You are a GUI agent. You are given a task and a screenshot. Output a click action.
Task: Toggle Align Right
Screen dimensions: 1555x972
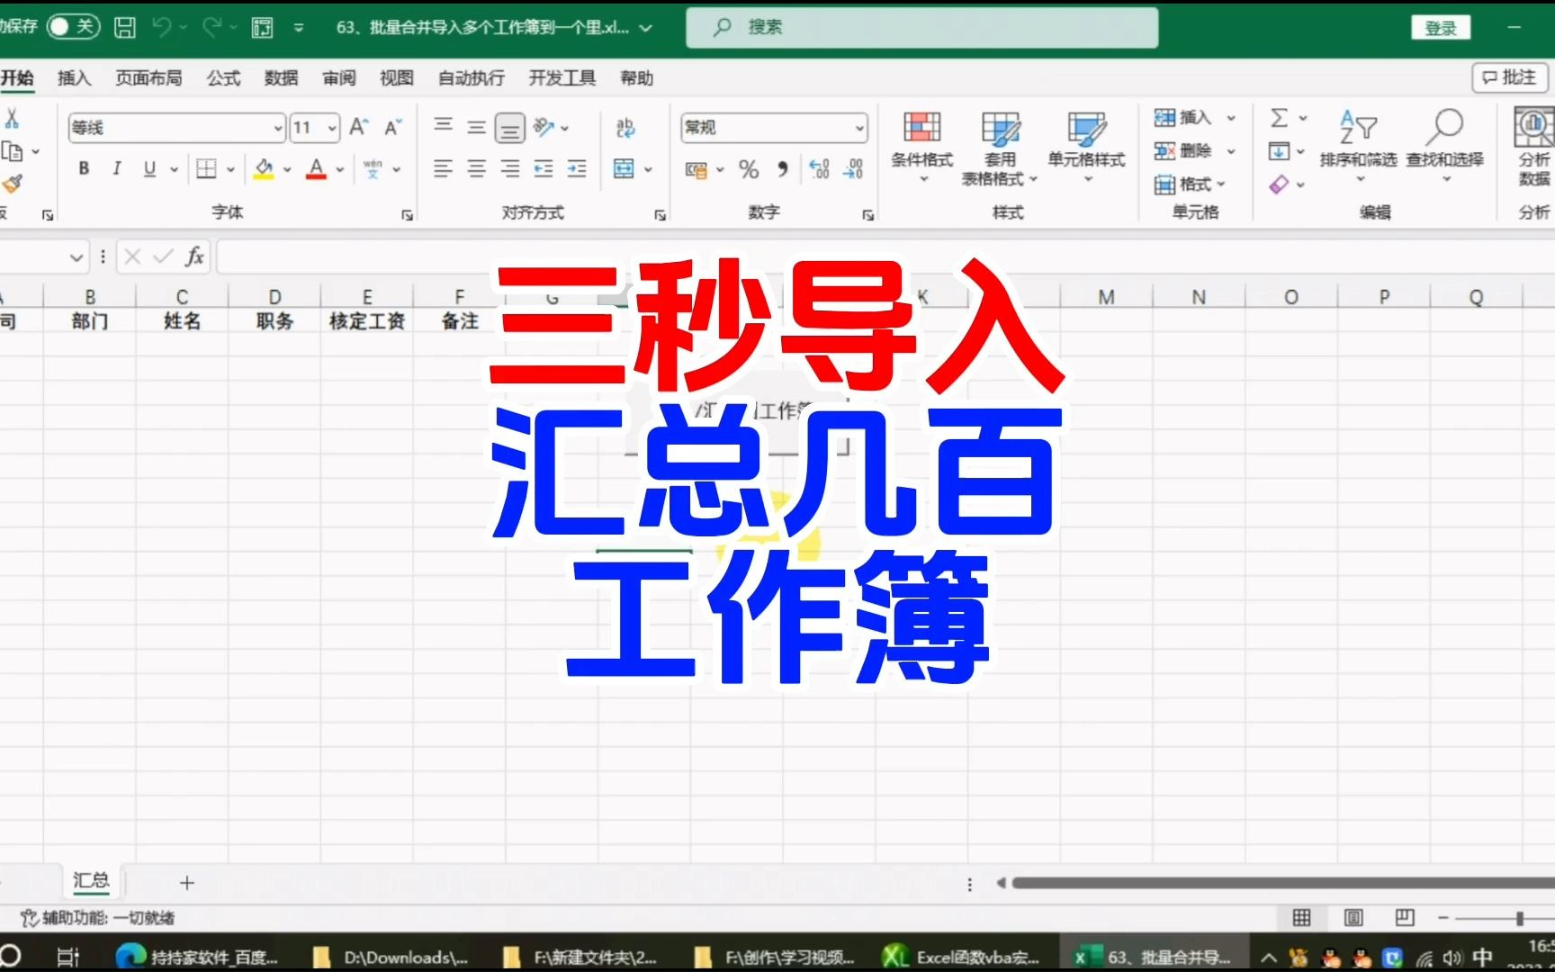(510, 168)
